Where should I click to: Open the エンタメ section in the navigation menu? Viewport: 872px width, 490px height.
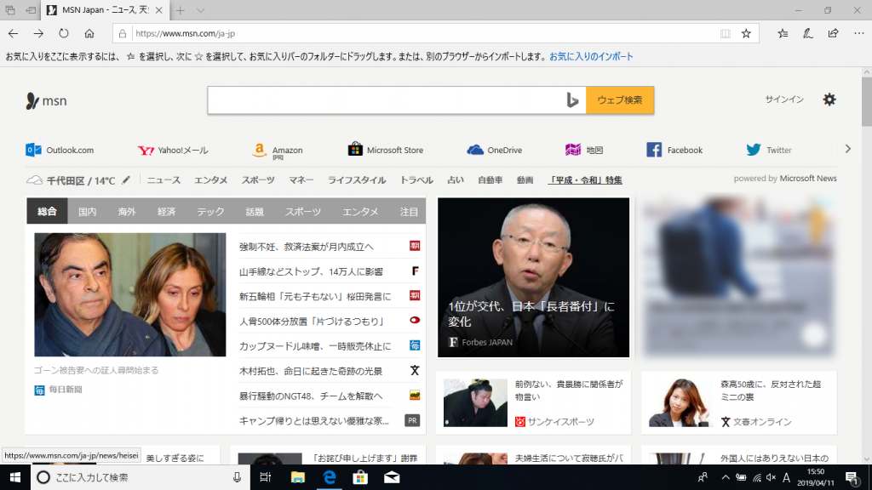[x=209, y=179]
